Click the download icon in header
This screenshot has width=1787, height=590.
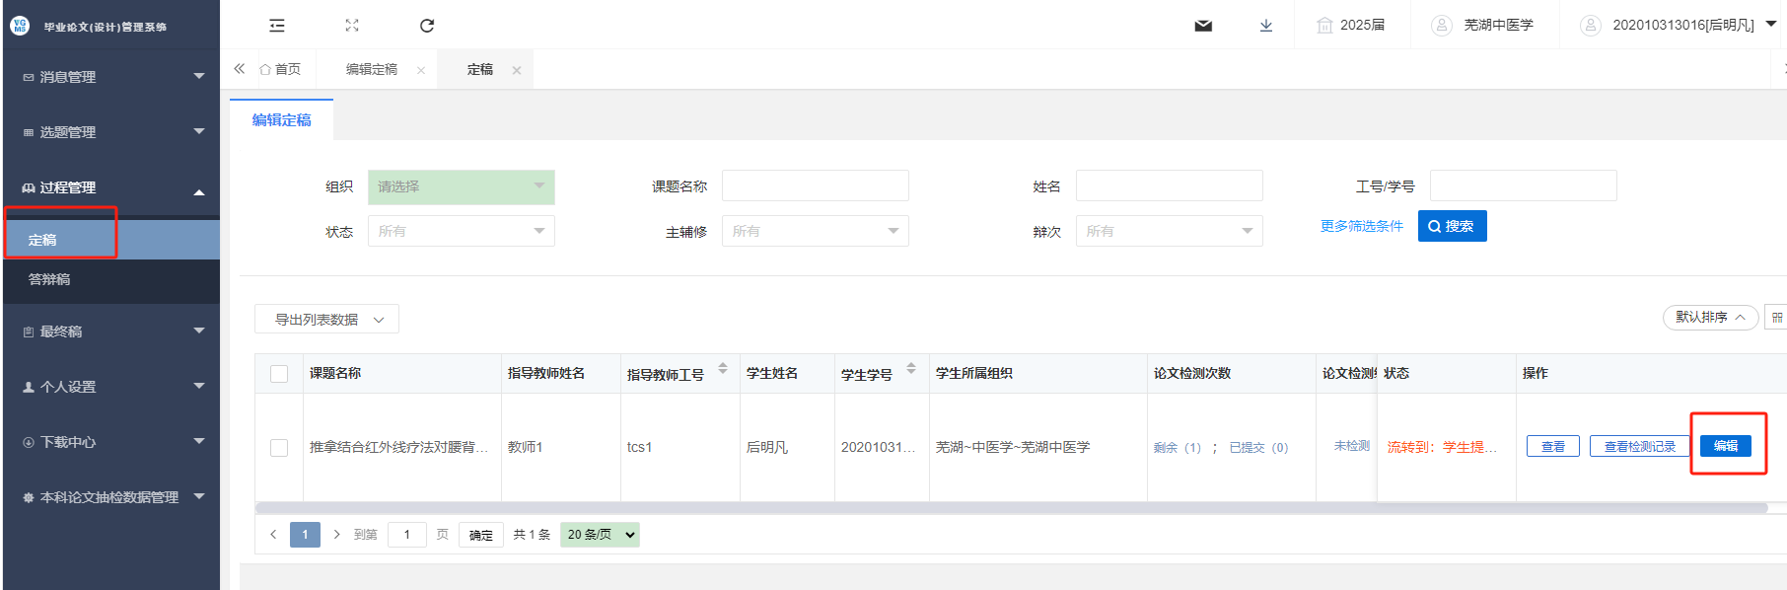[1266, 26]
